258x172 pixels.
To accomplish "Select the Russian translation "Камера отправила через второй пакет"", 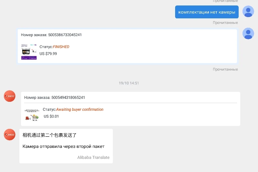I will [x=64, y=147].
